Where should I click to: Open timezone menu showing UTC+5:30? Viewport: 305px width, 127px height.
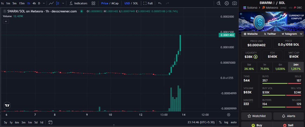(201, 122)
